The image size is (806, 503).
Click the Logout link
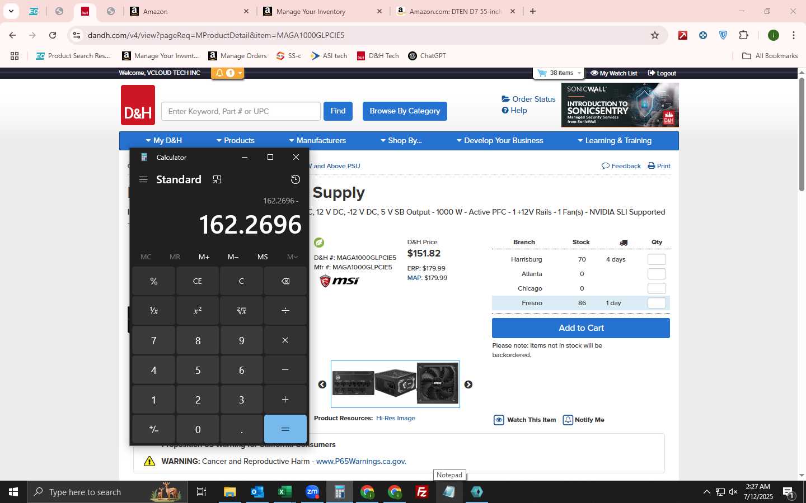662,73
